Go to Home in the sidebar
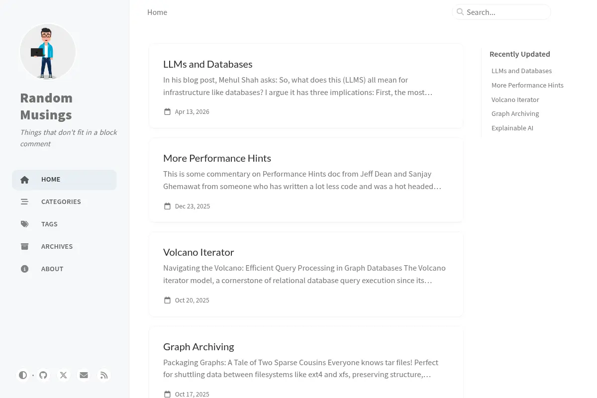597x398 pixels. point(64,180)
